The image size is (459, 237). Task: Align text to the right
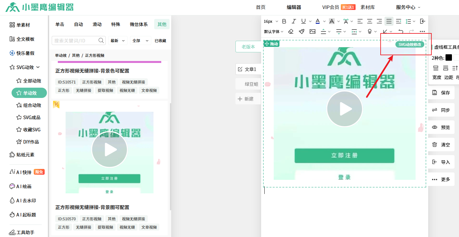pyautogui.click(x=379, y=21)
